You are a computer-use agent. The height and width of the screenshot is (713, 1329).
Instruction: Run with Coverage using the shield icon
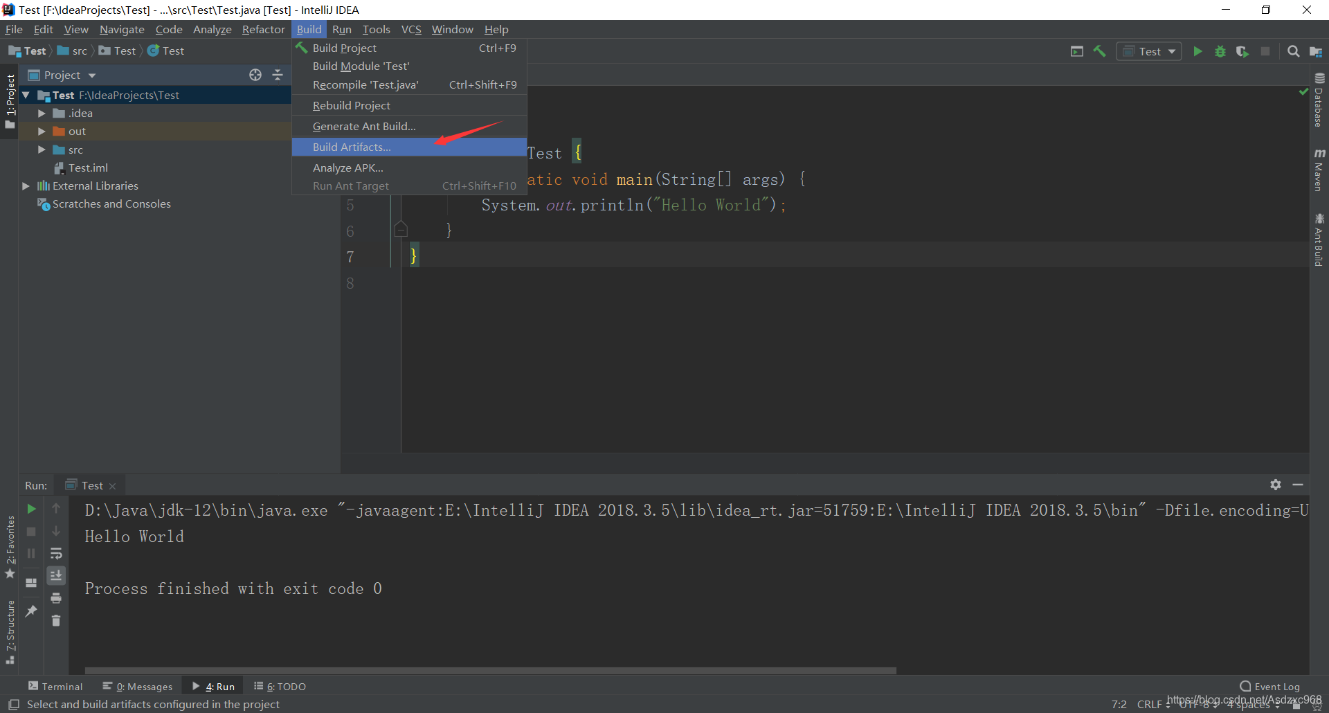pos(1242,51)
